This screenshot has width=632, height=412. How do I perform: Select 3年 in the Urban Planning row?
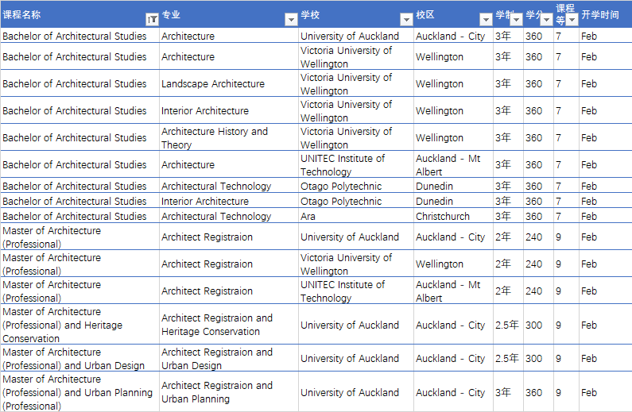click(x=503, y=392)
